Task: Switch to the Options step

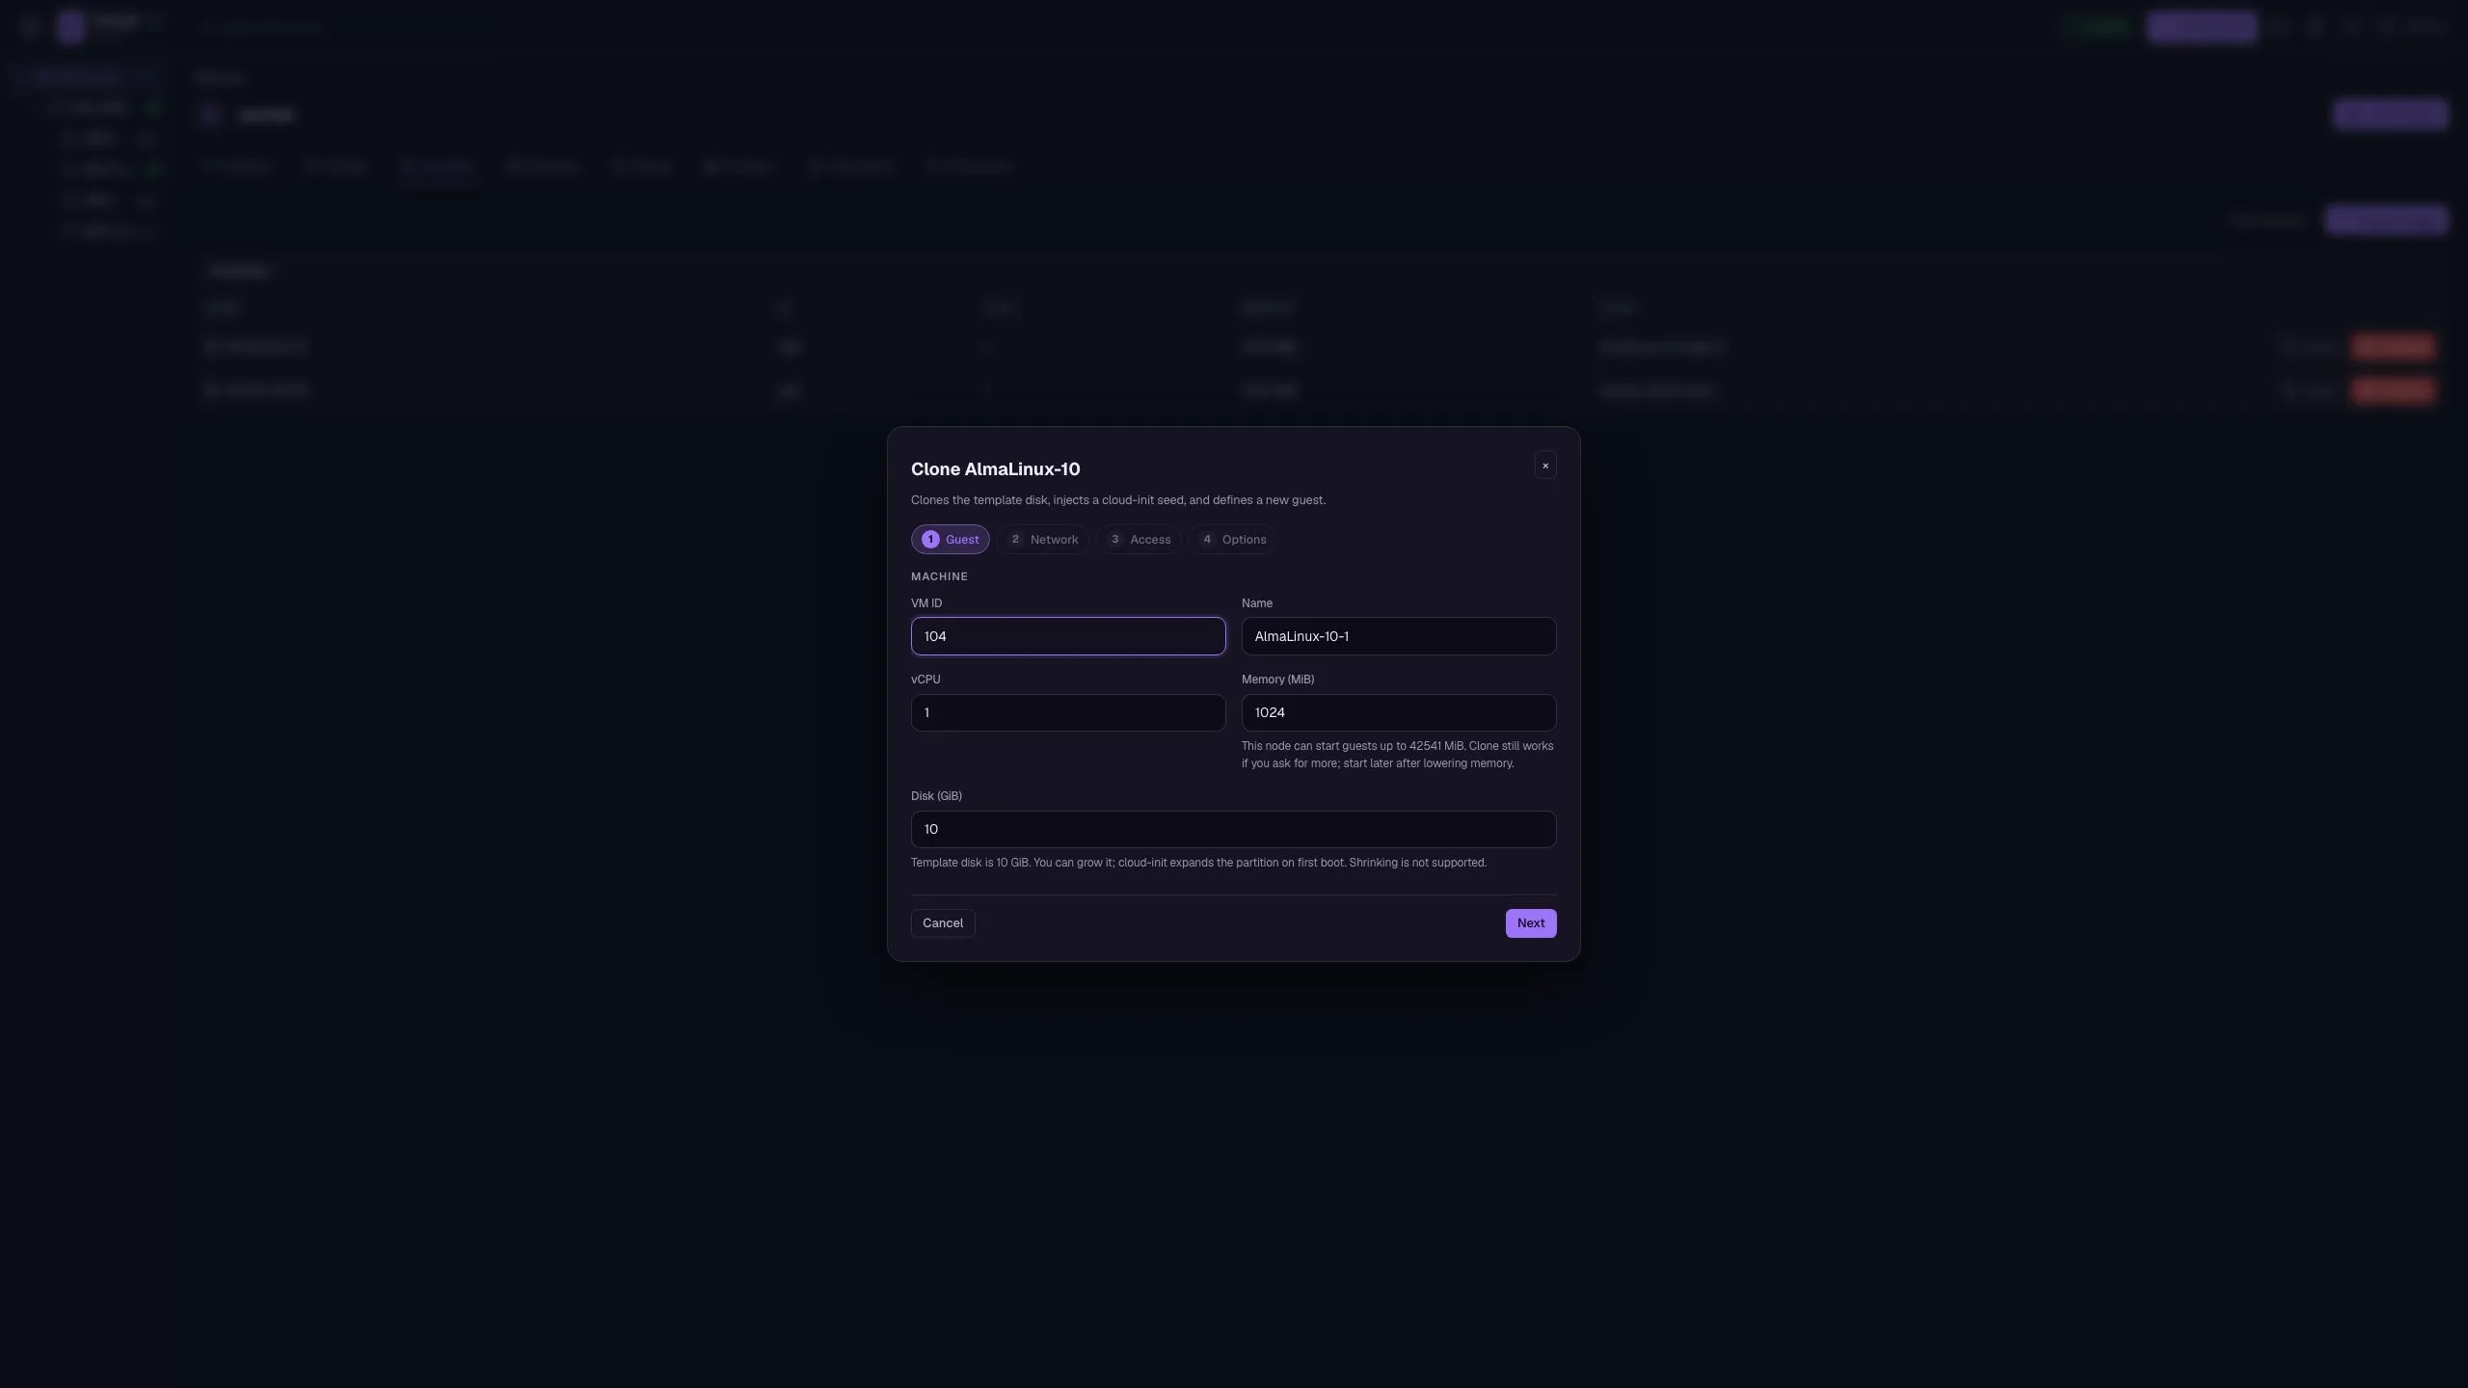Action: pyautogui.click(x=1234, y=540)
